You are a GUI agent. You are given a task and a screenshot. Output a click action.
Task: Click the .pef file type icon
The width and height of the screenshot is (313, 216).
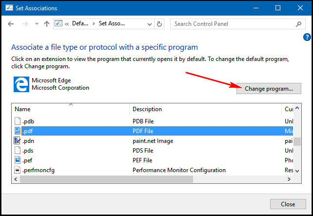18,160
